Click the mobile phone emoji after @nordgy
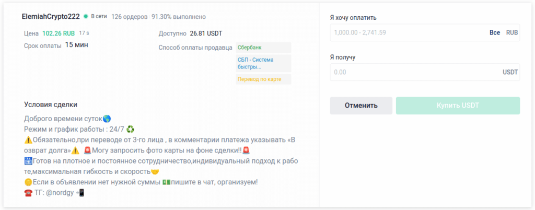 [80, 192]
